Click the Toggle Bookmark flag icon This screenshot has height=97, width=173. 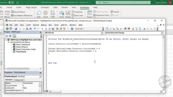pos(144,29)
